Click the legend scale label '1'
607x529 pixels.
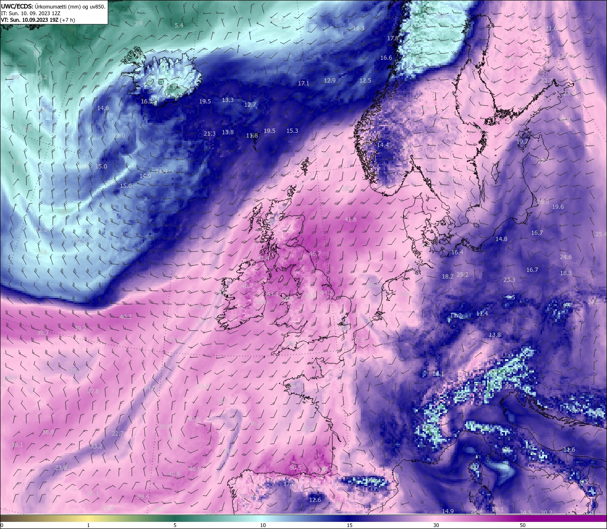89,525
